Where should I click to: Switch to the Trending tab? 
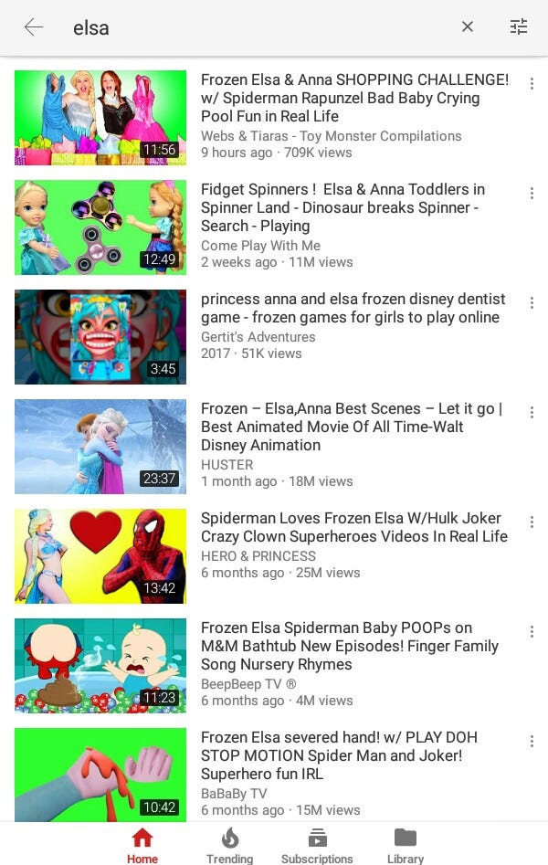point(229,845)
